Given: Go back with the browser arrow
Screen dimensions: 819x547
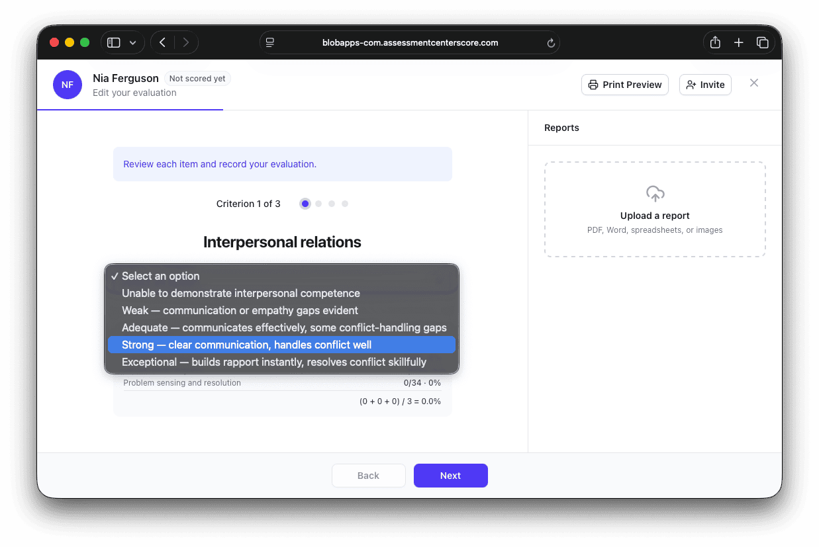Looking at the screenshot, I should coord(163,42).
